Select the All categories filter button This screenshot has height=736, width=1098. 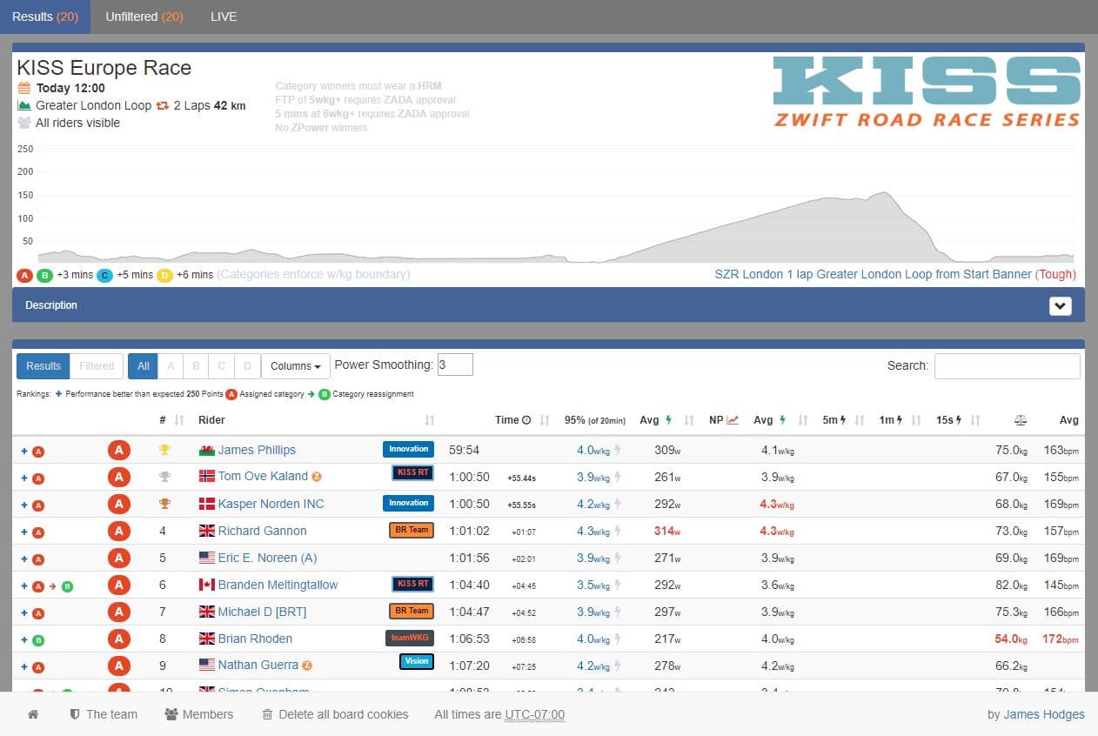[144, 366]
